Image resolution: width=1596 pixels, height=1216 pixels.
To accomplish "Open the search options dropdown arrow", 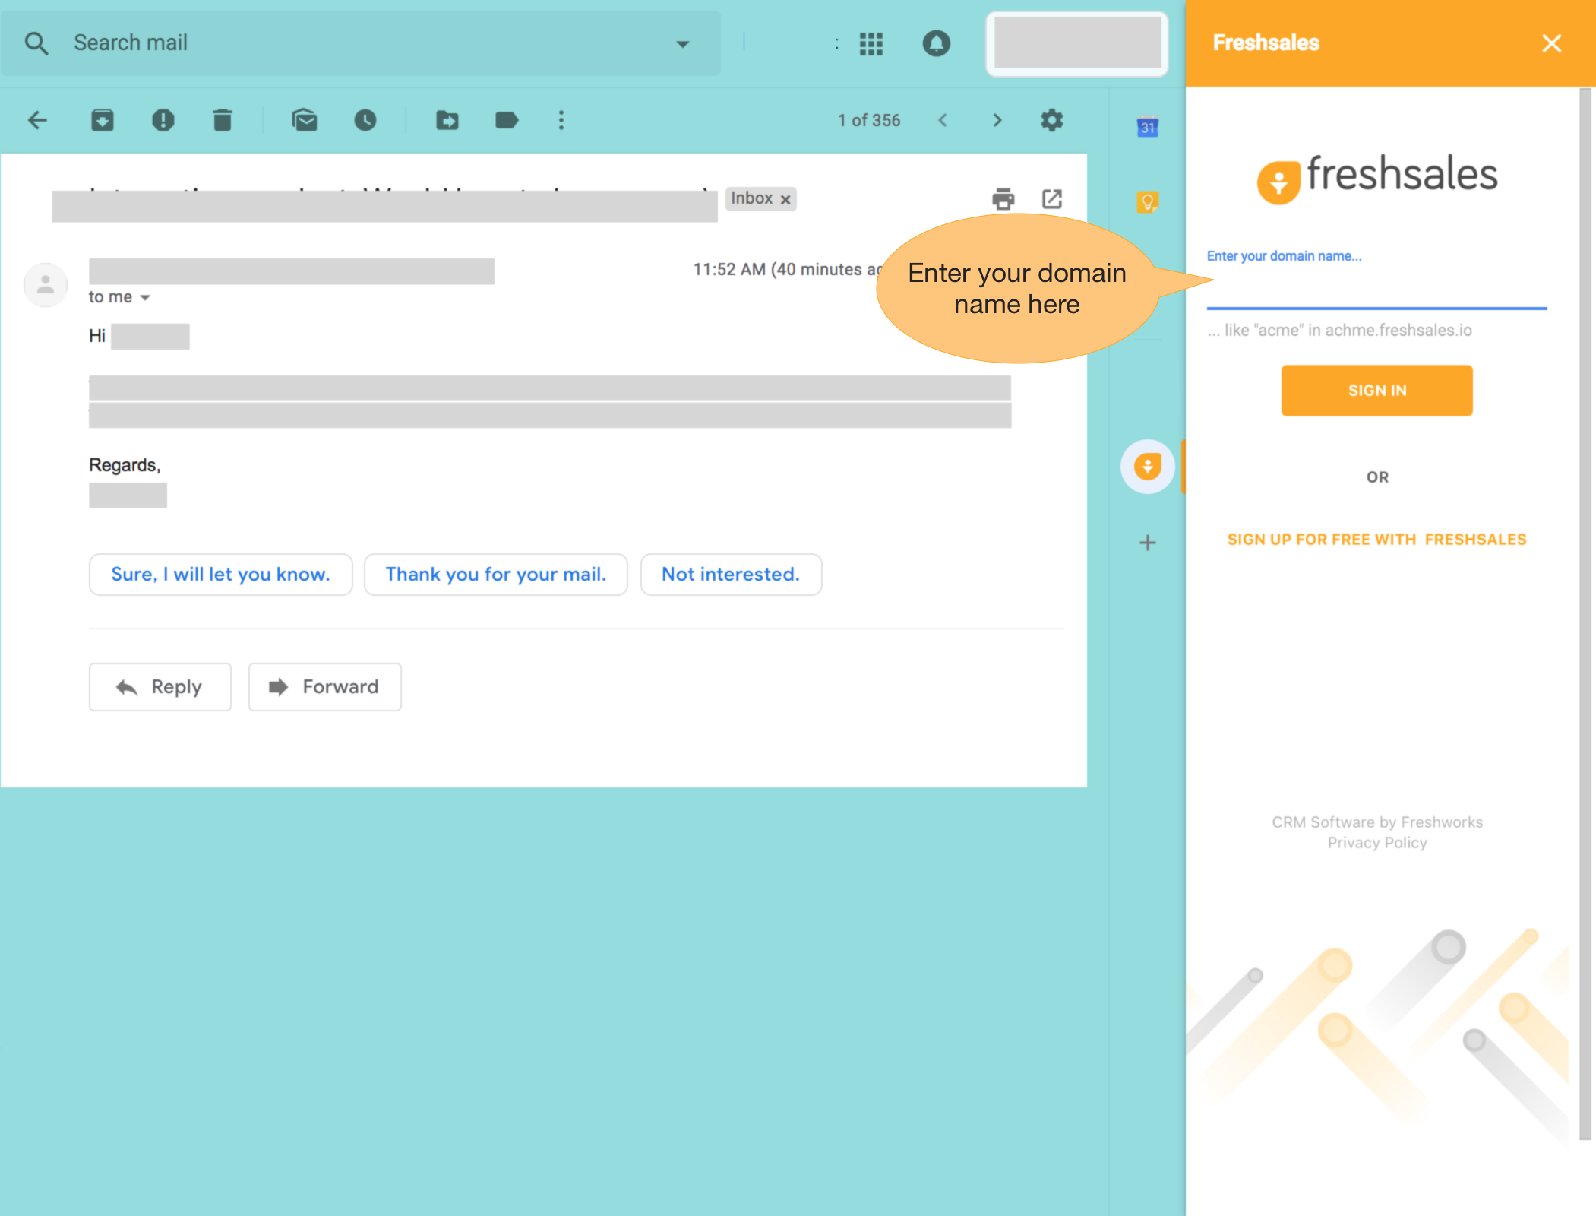I will (x=682, y=44).
